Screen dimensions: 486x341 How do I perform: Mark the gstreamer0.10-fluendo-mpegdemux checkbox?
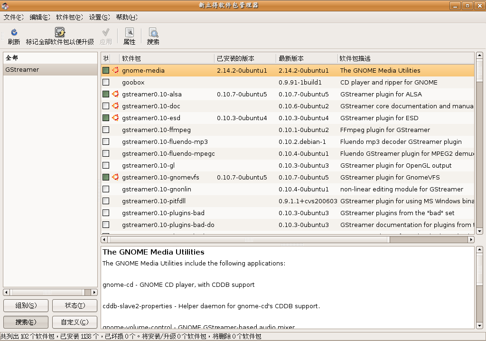pyautogui.click(x=106, y=153)
